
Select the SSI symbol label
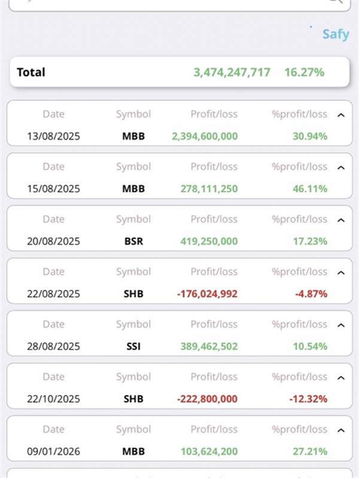[x=133, y=347]
